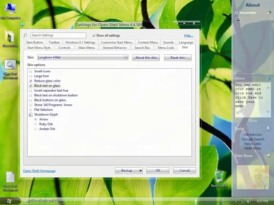Open Main Menu tab

86,48
